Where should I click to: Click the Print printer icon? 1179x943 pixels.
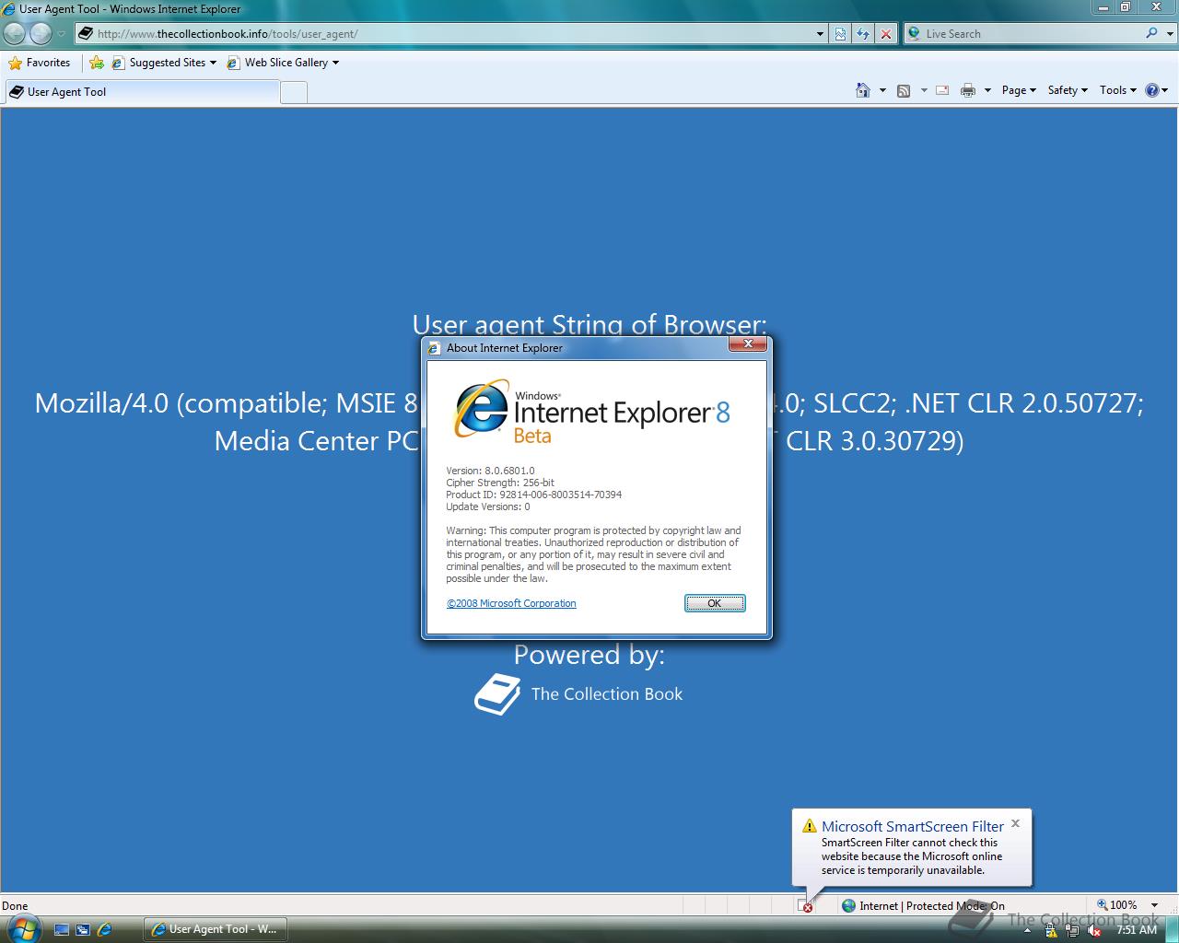[x=968, y=90]
